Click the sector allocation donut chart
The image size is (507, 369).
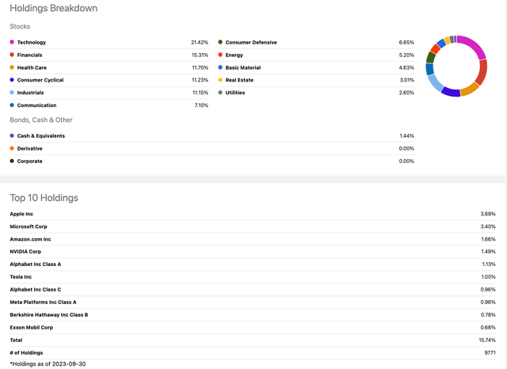coord(456,66)
